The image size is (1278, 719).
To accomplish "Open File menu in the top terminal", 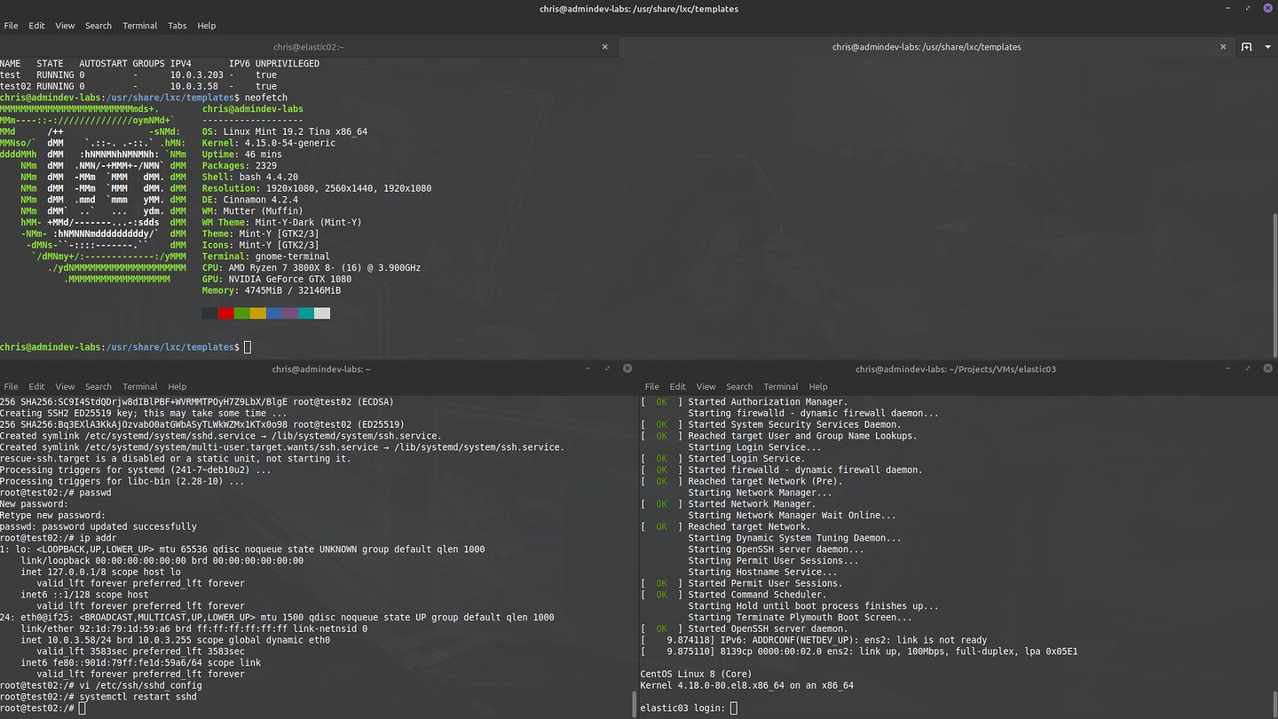I will [x=11, y=26].
